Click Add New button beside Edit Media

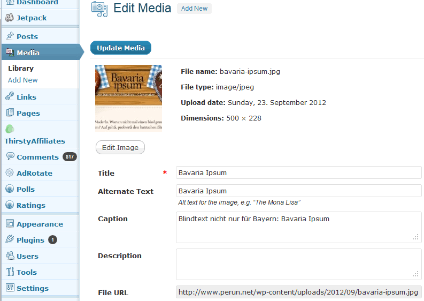click(x=194, y=9)
